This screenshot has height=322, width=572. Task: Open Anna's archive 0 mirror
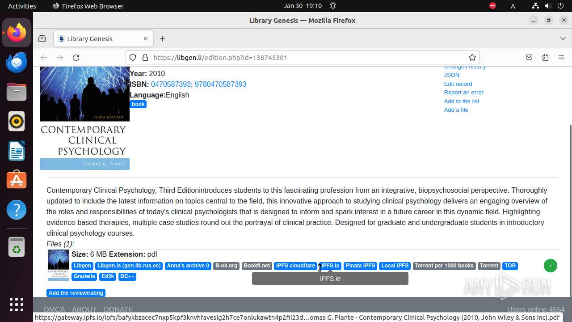click(x=188, y=266)
